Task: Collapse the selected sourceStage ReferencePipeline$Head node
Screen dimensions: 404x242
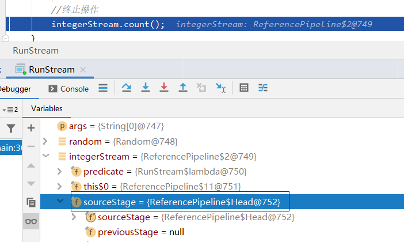Action: (x=60, y=201)
